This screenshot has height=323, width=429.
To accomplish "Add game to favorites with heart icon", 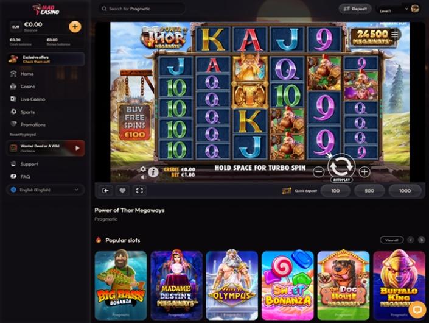I will pyautogui.click(x=122, y=190).
